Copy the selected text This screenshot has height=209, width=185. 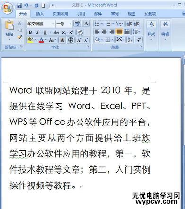pyautogui.click(x=19, y=30)
